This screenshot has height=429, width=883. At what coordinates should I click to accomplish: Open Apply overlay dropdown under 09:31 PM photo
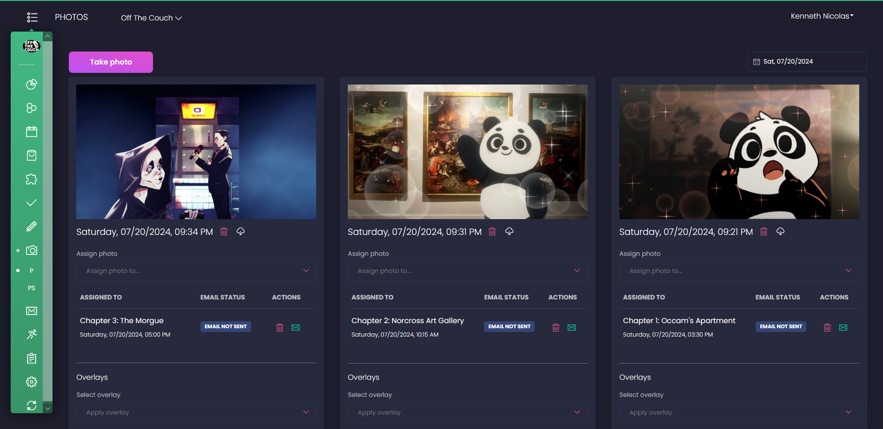pyautogui.click(x=468, y=412)
